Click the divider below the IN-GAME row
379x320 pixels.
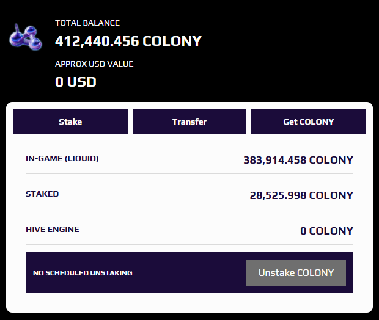point(189,173)
